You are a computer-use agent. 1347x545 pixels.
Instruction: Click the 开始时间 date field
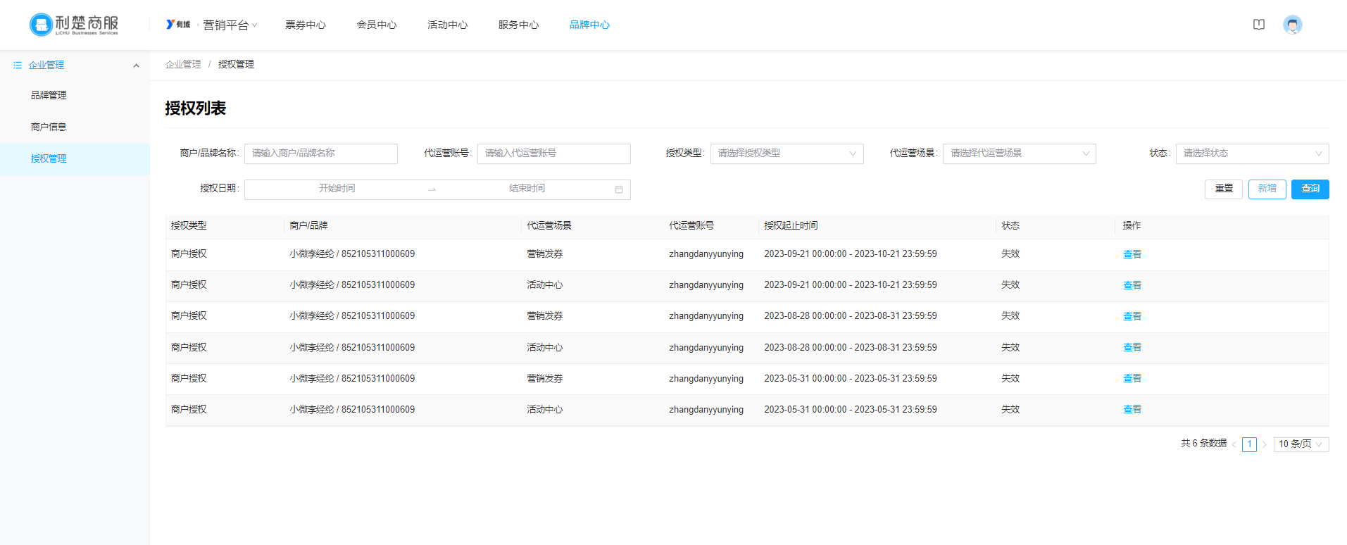337,189
